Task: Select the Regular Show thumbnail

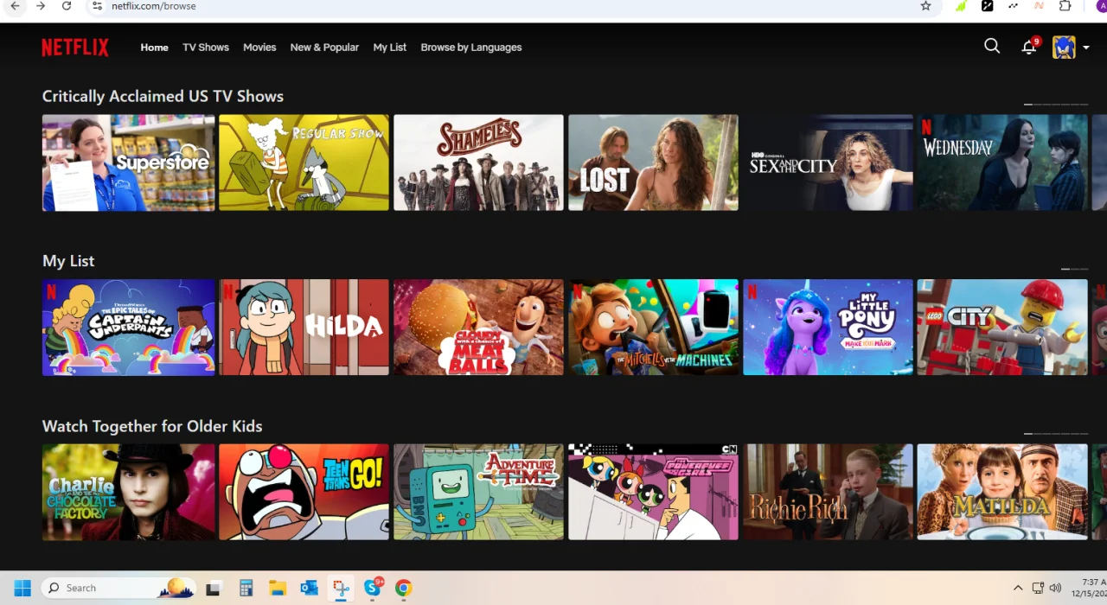Action: (x=304, y=162)
